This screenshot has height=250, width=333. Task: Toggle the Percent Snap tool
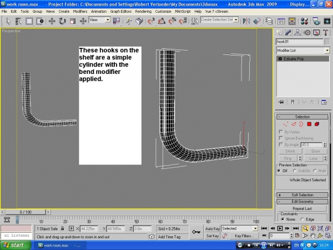click(172, 21)
